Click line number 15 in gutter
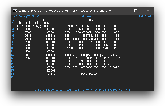The image size is (165, 106). (12, 64)
